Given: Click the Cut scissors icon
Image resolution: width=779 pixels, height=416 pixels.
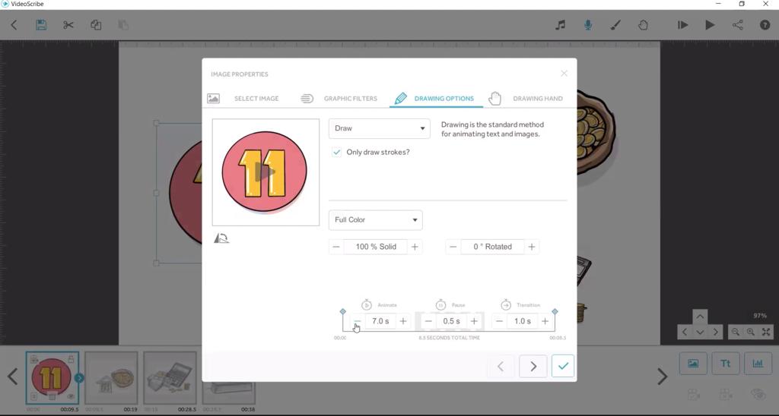Looking at the screenshot, I should (x=68, y=25).
